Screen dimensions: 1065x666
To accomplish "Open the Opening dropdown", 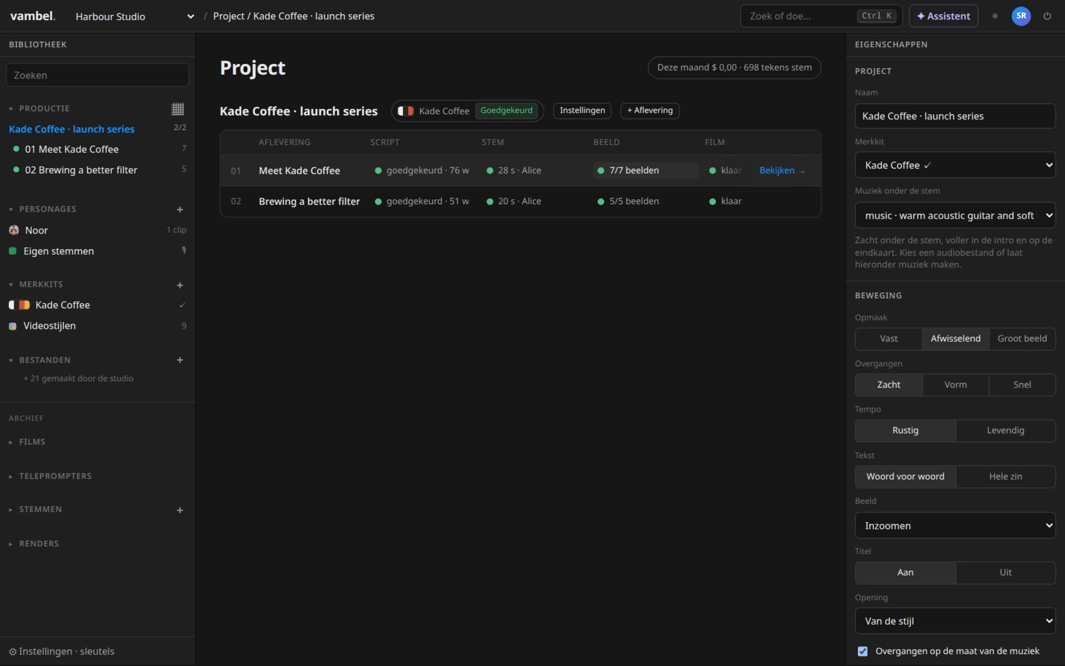I will [x=955, y=621].
